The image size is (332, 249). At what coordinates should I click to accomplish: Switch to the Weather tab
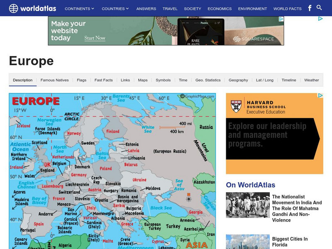pyautogui.click(x=312, y=80)
